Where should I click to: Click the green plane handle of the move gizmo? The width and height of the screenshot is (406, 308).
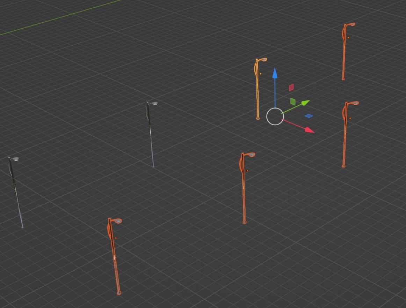coord(293,102)
